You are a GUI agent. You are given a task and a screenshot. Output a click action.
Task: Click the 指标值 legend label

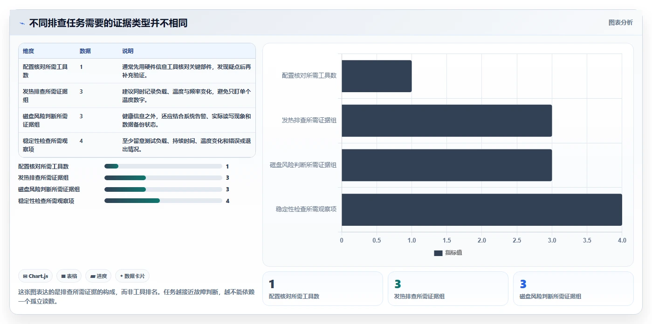point(453,253)
